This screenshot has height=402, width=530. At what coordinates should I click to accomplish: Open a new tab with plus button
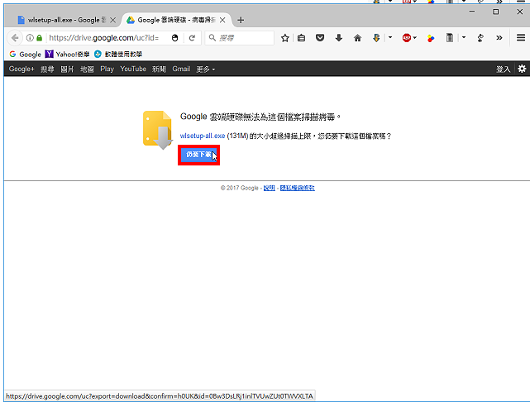(x=241, y=21)
